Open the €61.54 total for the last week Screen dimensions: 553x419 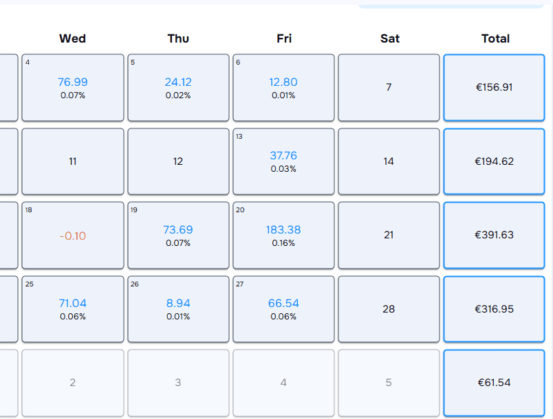[x=494, y=383]
